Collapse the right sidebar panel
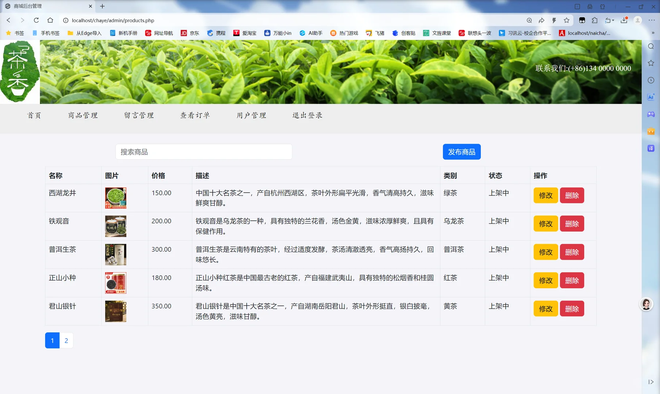This screenshot has width=660, height=394. pos(651,382)
